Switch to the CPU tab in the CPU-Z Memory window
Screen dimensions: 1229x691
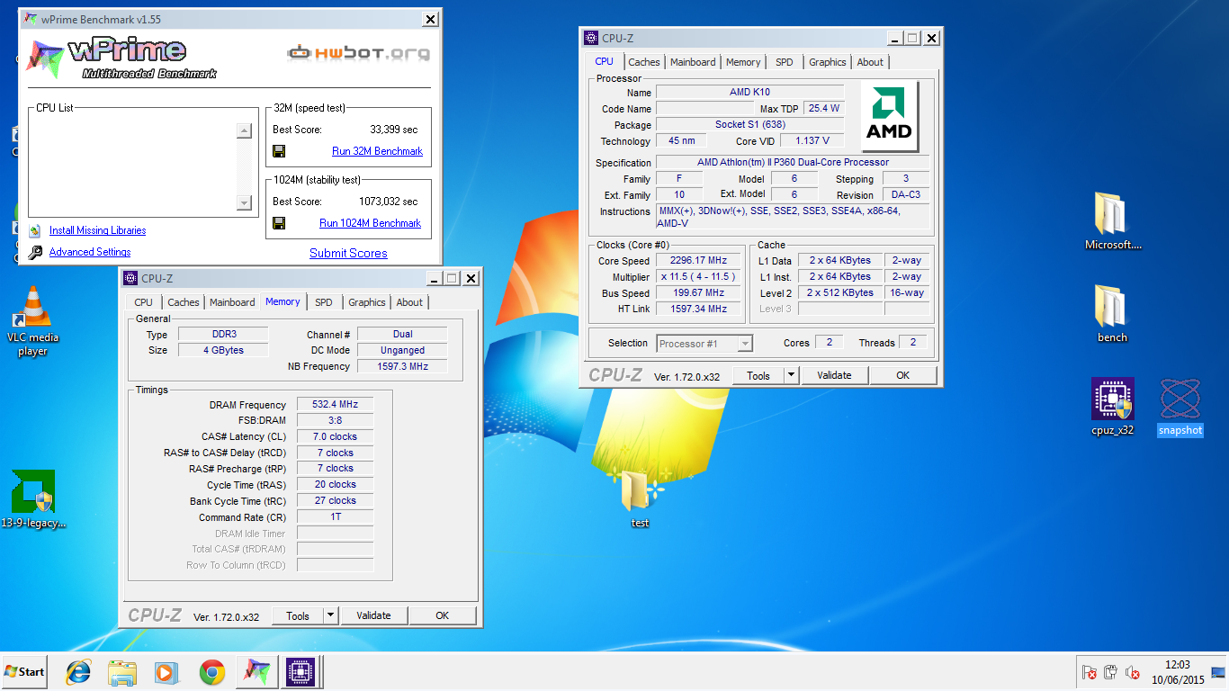pyautogui.click(x=144, y=302)
